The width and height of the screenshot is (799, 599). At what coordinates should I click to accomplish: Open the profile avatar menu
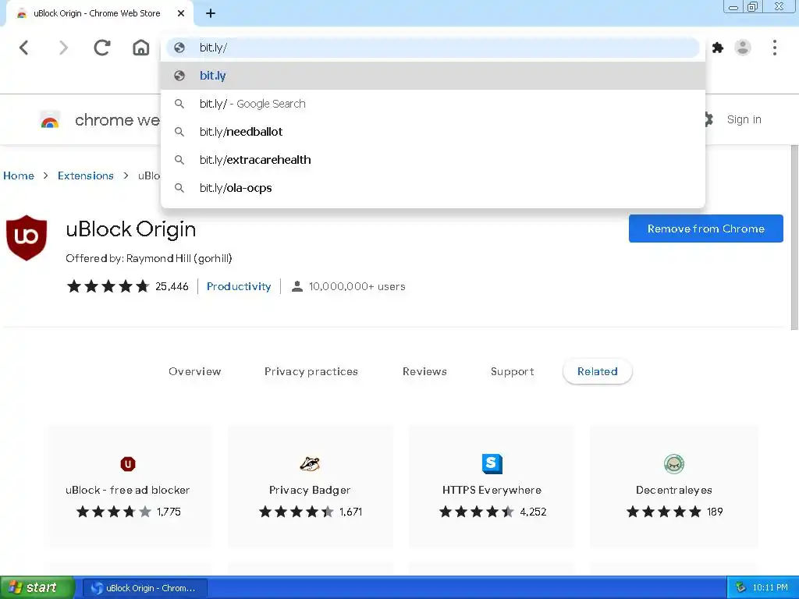(743, 48)
